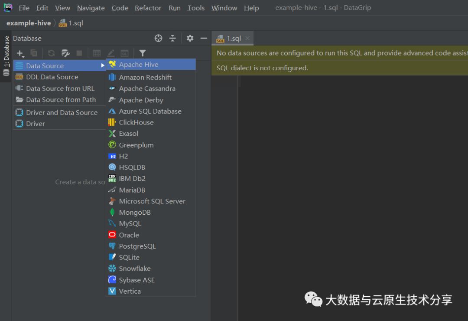Screen dimensions: 468x321
Task: Click the Duplicate icon in Database toolbar
Action: point(34,53)
